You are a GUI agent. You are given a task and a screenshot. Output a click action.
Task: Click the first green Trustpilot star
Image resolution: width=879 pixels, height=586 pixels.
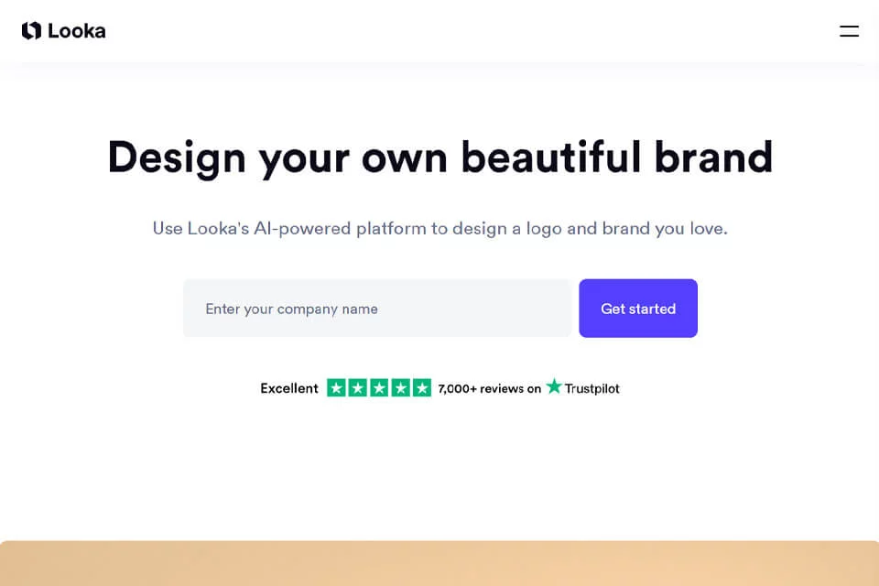click(336, 387)
